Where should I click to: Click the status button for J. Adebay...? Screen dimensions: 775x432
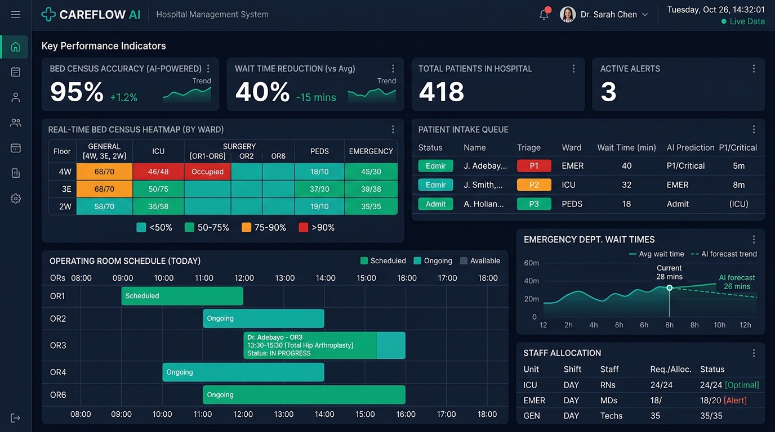[435, 166]
